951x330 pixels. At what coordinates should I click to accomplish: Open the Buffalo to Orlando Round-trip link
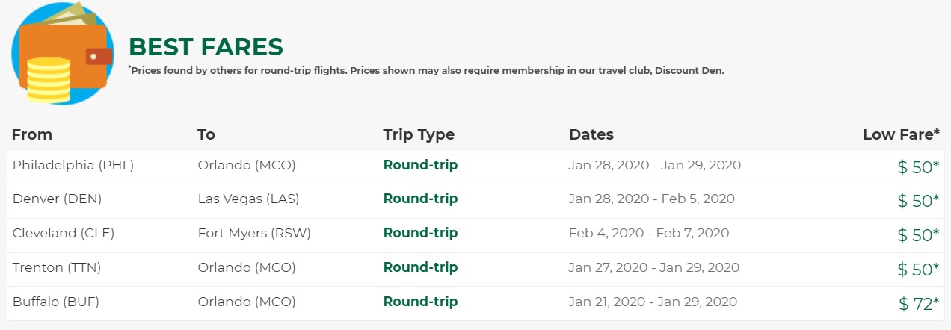click(420, 302)
